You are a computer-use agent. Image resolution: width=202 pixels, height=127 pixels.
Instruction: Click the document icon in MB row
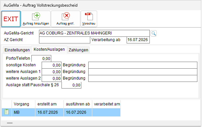tap(7, 112)
